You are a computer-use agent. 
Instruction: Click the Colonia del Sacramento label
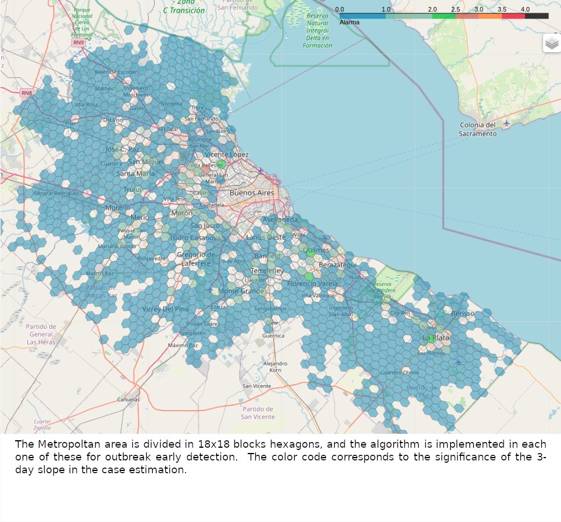[x=477, y=129]
